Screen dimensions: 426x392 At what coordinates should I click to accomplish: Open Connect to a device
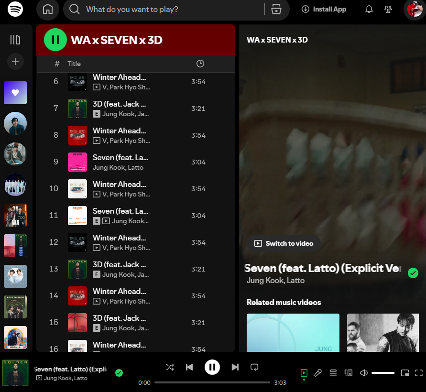point(348,373)
